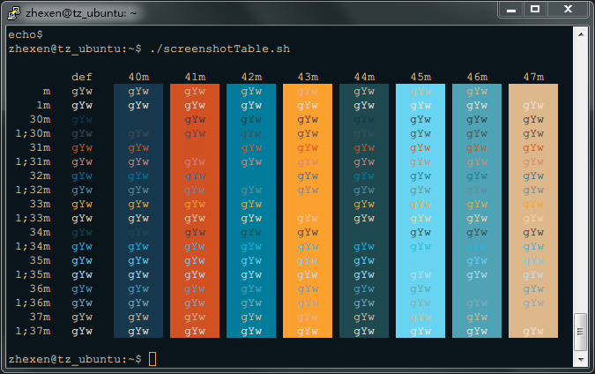The height and width of the screenshot is (374, 595).
Task: Click the '30m' row label
Action: tap(40, 119)
